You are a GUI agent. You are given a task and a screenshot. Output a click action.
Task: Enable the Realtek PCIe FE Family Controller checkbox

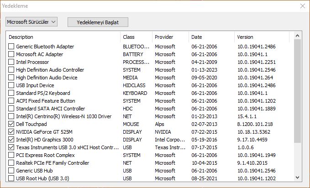pos(11,163)
